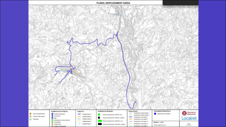Click the 'CANALITZACIÓ' legend heading
This screenshot has height=127, width=226.
(133, 111)
